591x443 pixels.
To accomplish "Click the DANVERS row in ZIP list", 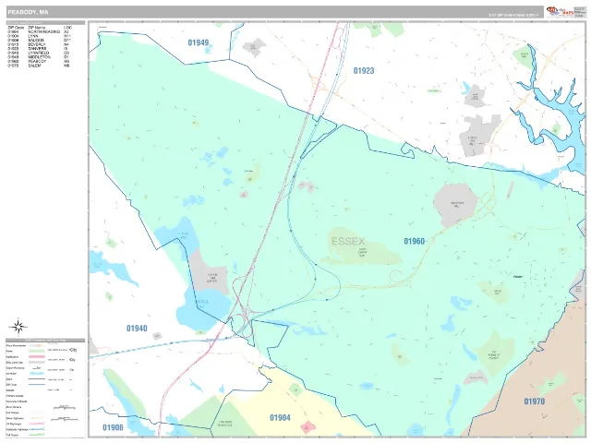I will pos(39,49).
